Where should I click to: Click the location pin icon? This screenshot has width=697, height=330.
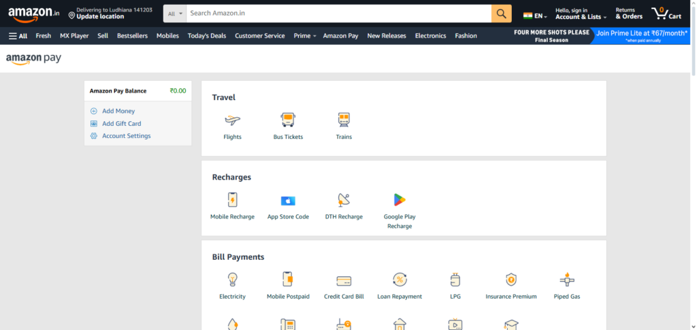click(71, 16)
